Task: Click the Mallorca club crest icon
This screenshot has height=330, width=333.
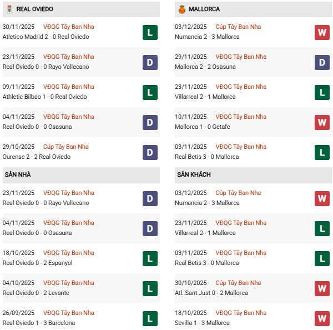Action: tap(181, 9)
